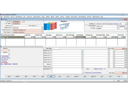Toggle the Supplier checkbox
The height and width of the screenshot is (96, 128).
click(95, 24)
